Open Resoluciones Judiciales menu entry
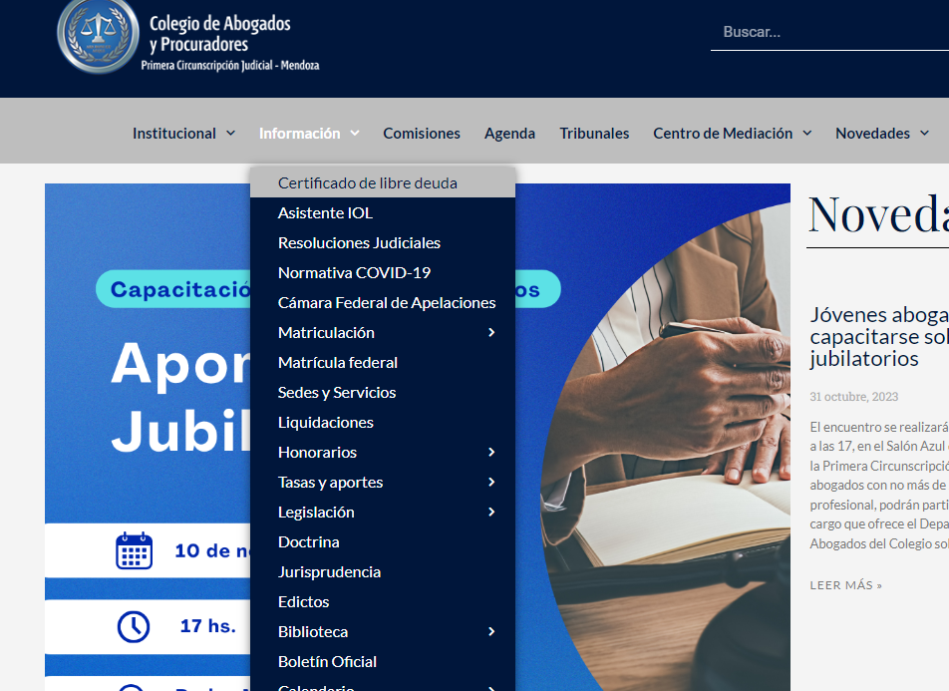 tap(359, 243)
